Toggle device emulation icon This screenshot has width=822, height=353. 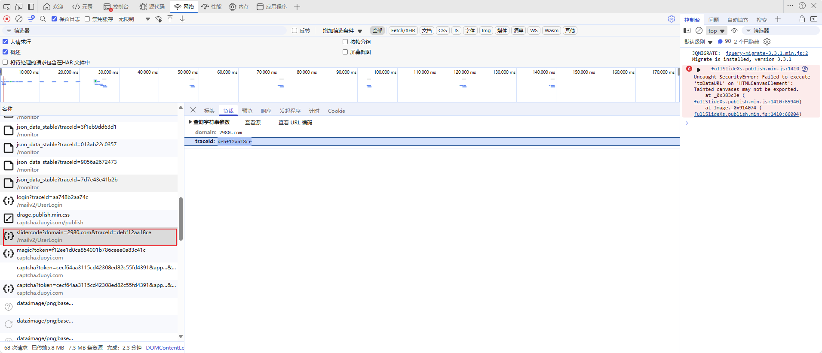(19, 6)
